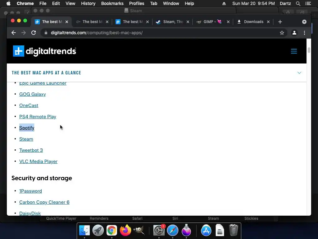Open the Bookmarks menu
The height and width of the screenshot is (239, 318).
click(112, 3)
